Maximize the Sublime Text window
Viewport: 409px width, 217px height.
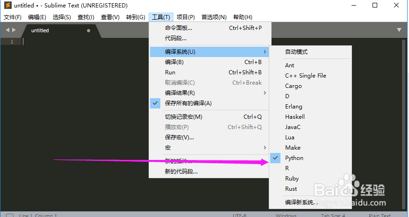(x=375, y=5)
